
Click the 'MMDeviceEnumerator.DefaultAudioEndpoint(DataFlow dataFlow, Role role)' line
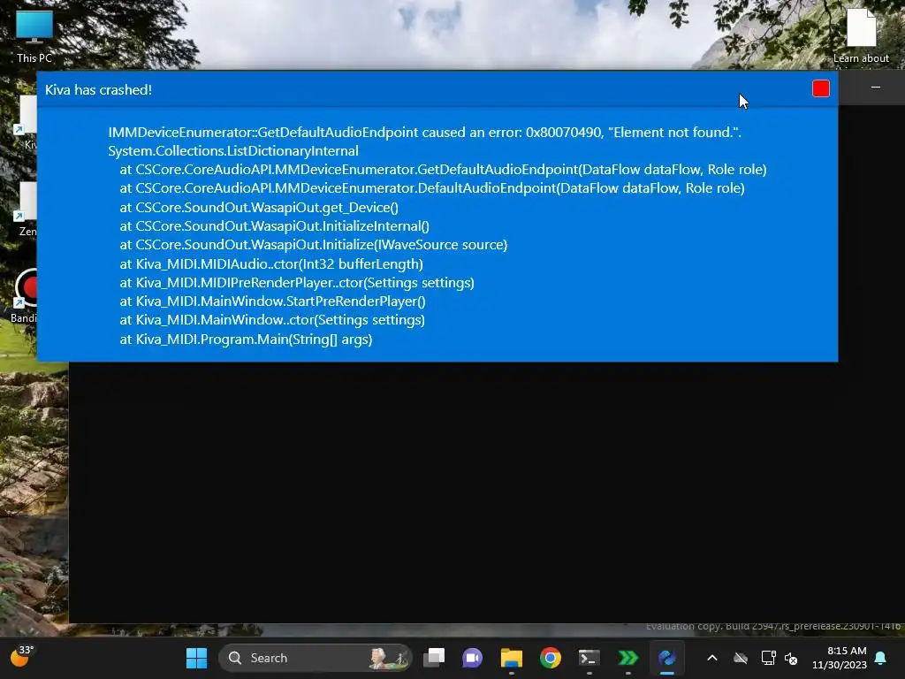pyautogui.click(x=432, y=187)
